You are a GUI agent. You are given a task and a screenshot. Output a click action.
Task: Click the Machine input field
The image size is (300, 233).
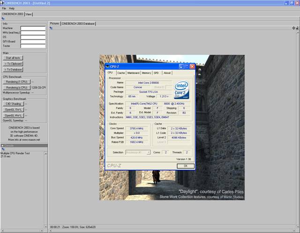coord(33,29)
